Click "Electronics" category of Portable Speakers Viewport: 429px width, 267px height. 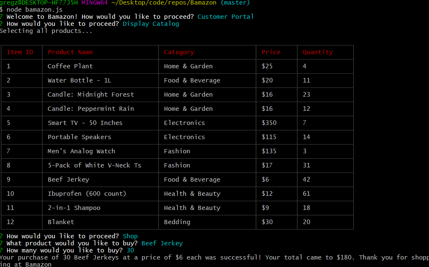pos(185,137)
